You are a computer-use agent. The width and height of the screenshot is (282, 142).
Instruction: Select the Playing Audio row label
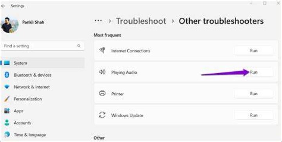tap(124, 72)
